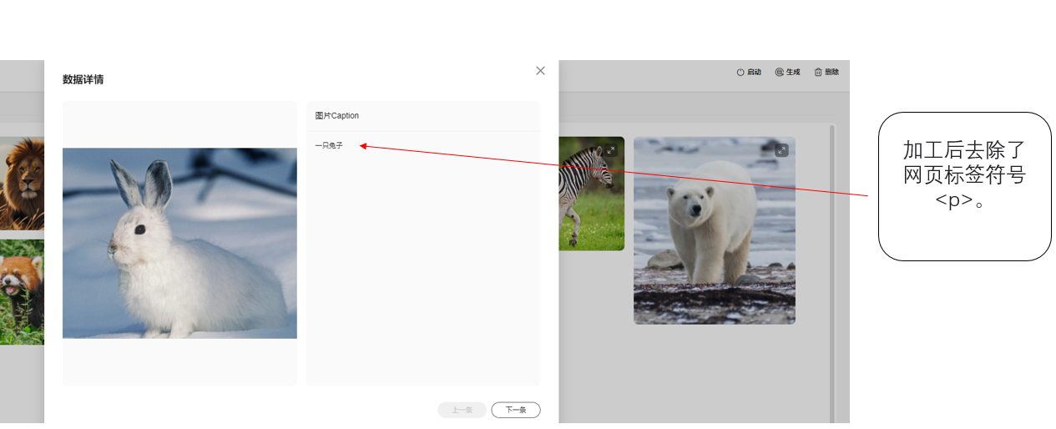
Task: Click the 下一条 button
Action: pyautogui.click(x=516, y=410)
